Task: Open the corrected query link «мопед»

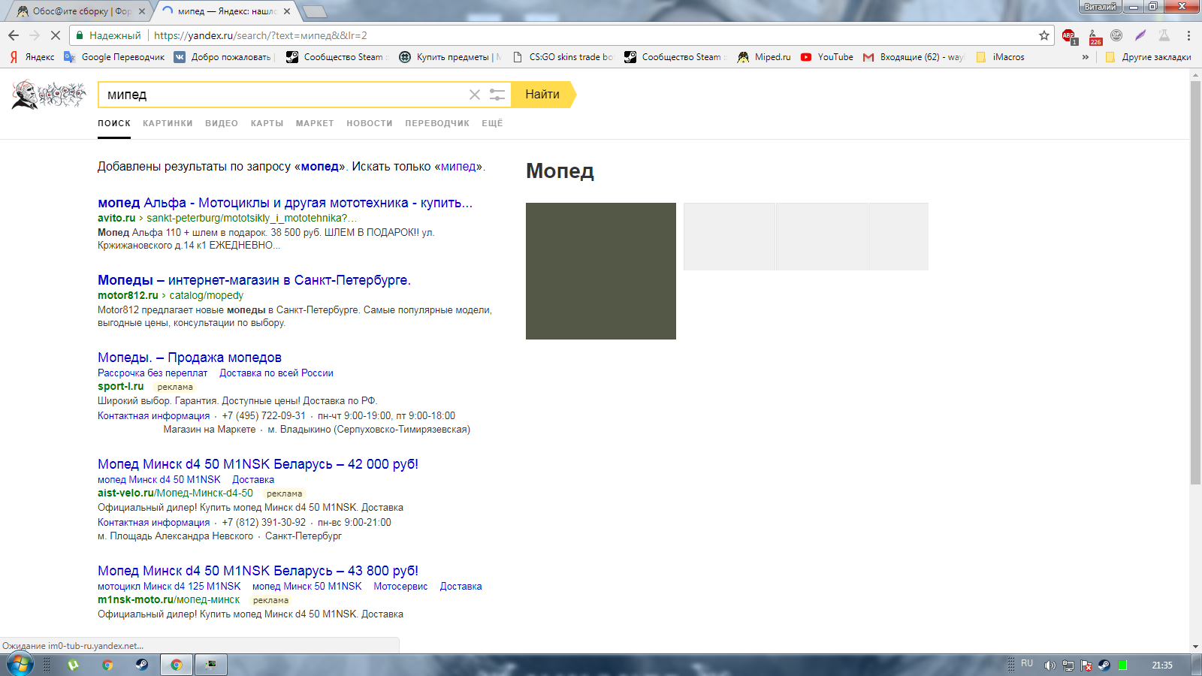Action: pyautogui.click(x=320, y=167)
